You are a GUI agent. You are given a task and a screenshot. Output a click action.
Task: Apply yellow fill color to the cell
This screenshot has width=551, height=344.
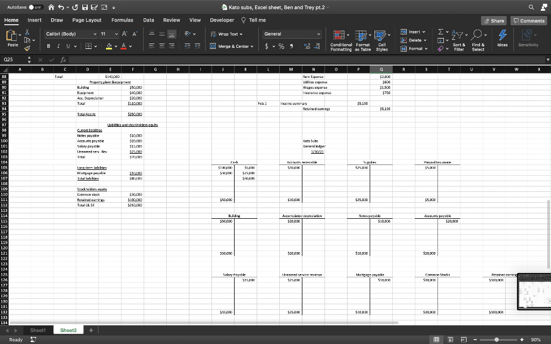(x=109, y=46)
